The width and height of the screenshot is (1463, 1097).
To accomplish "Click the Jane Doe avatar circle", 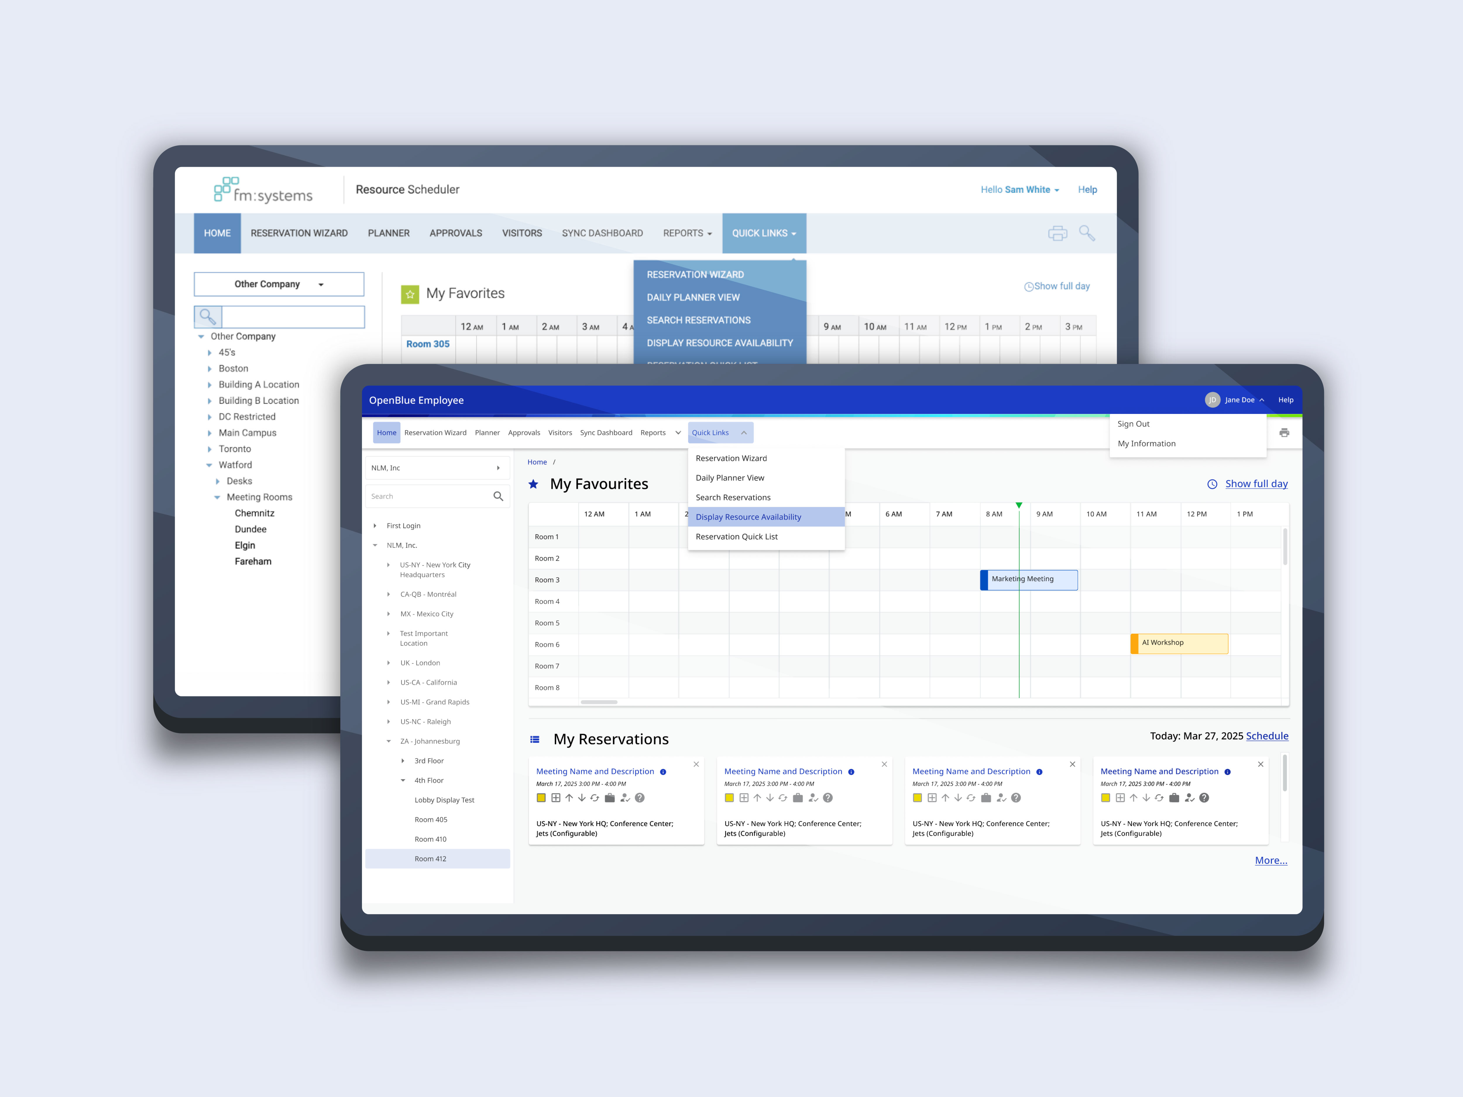I will click(1212, 400).
